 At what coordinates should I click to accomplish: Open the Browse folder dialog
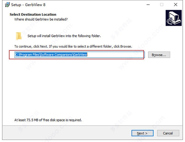pos(159,55)
